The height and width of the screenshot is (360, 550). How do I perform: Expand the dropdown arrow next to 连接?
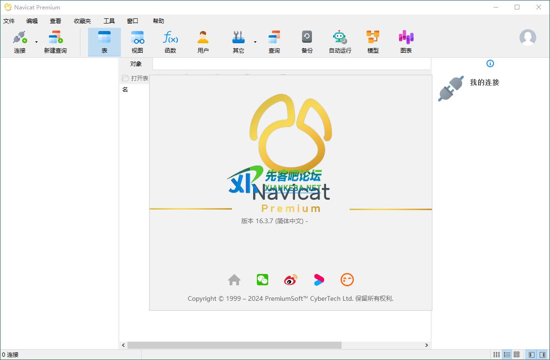tap(36, 42)
